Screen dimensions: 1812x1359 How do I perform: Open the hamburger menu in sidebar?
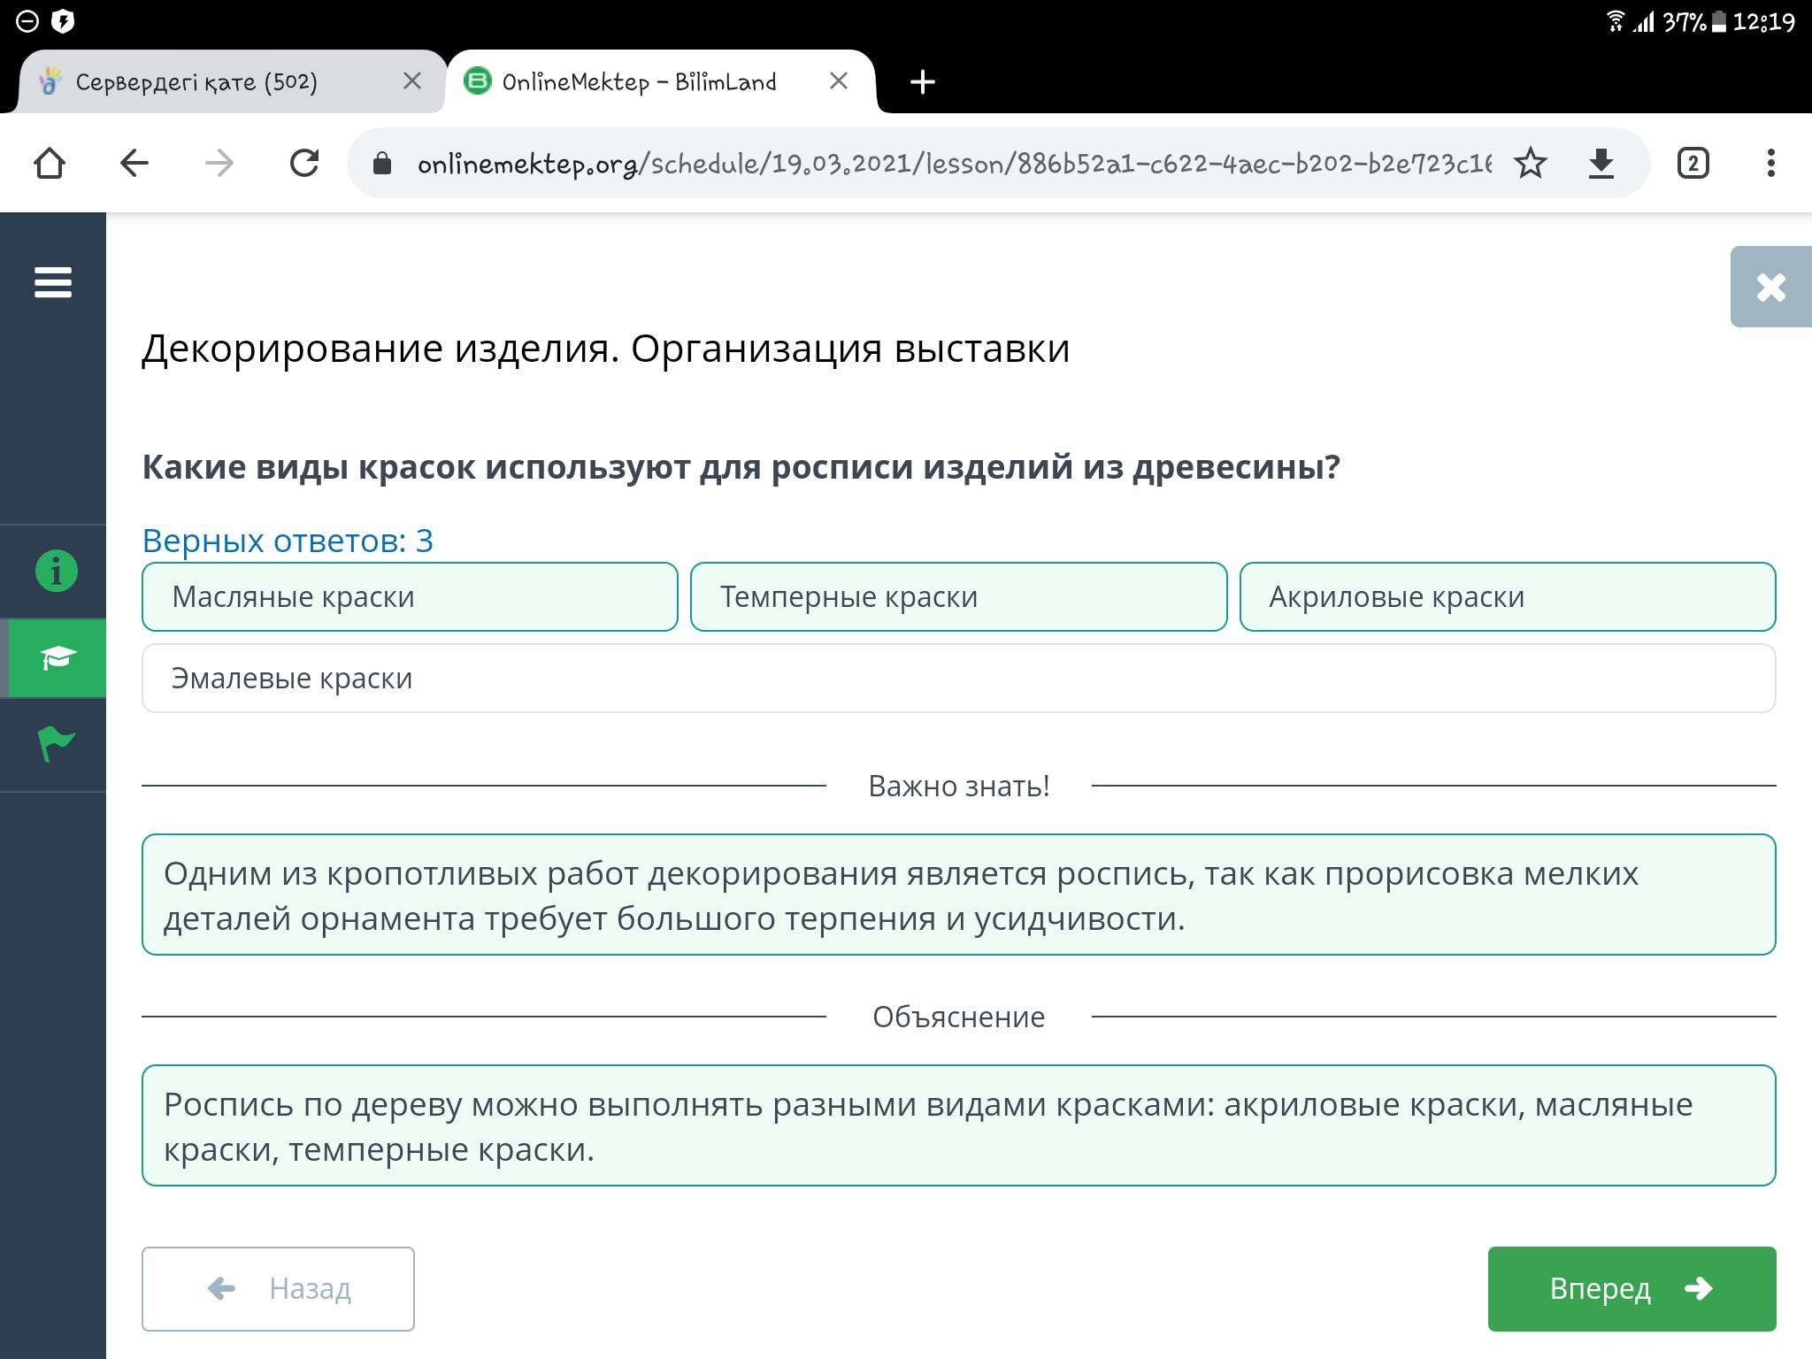tap(53, 283)
